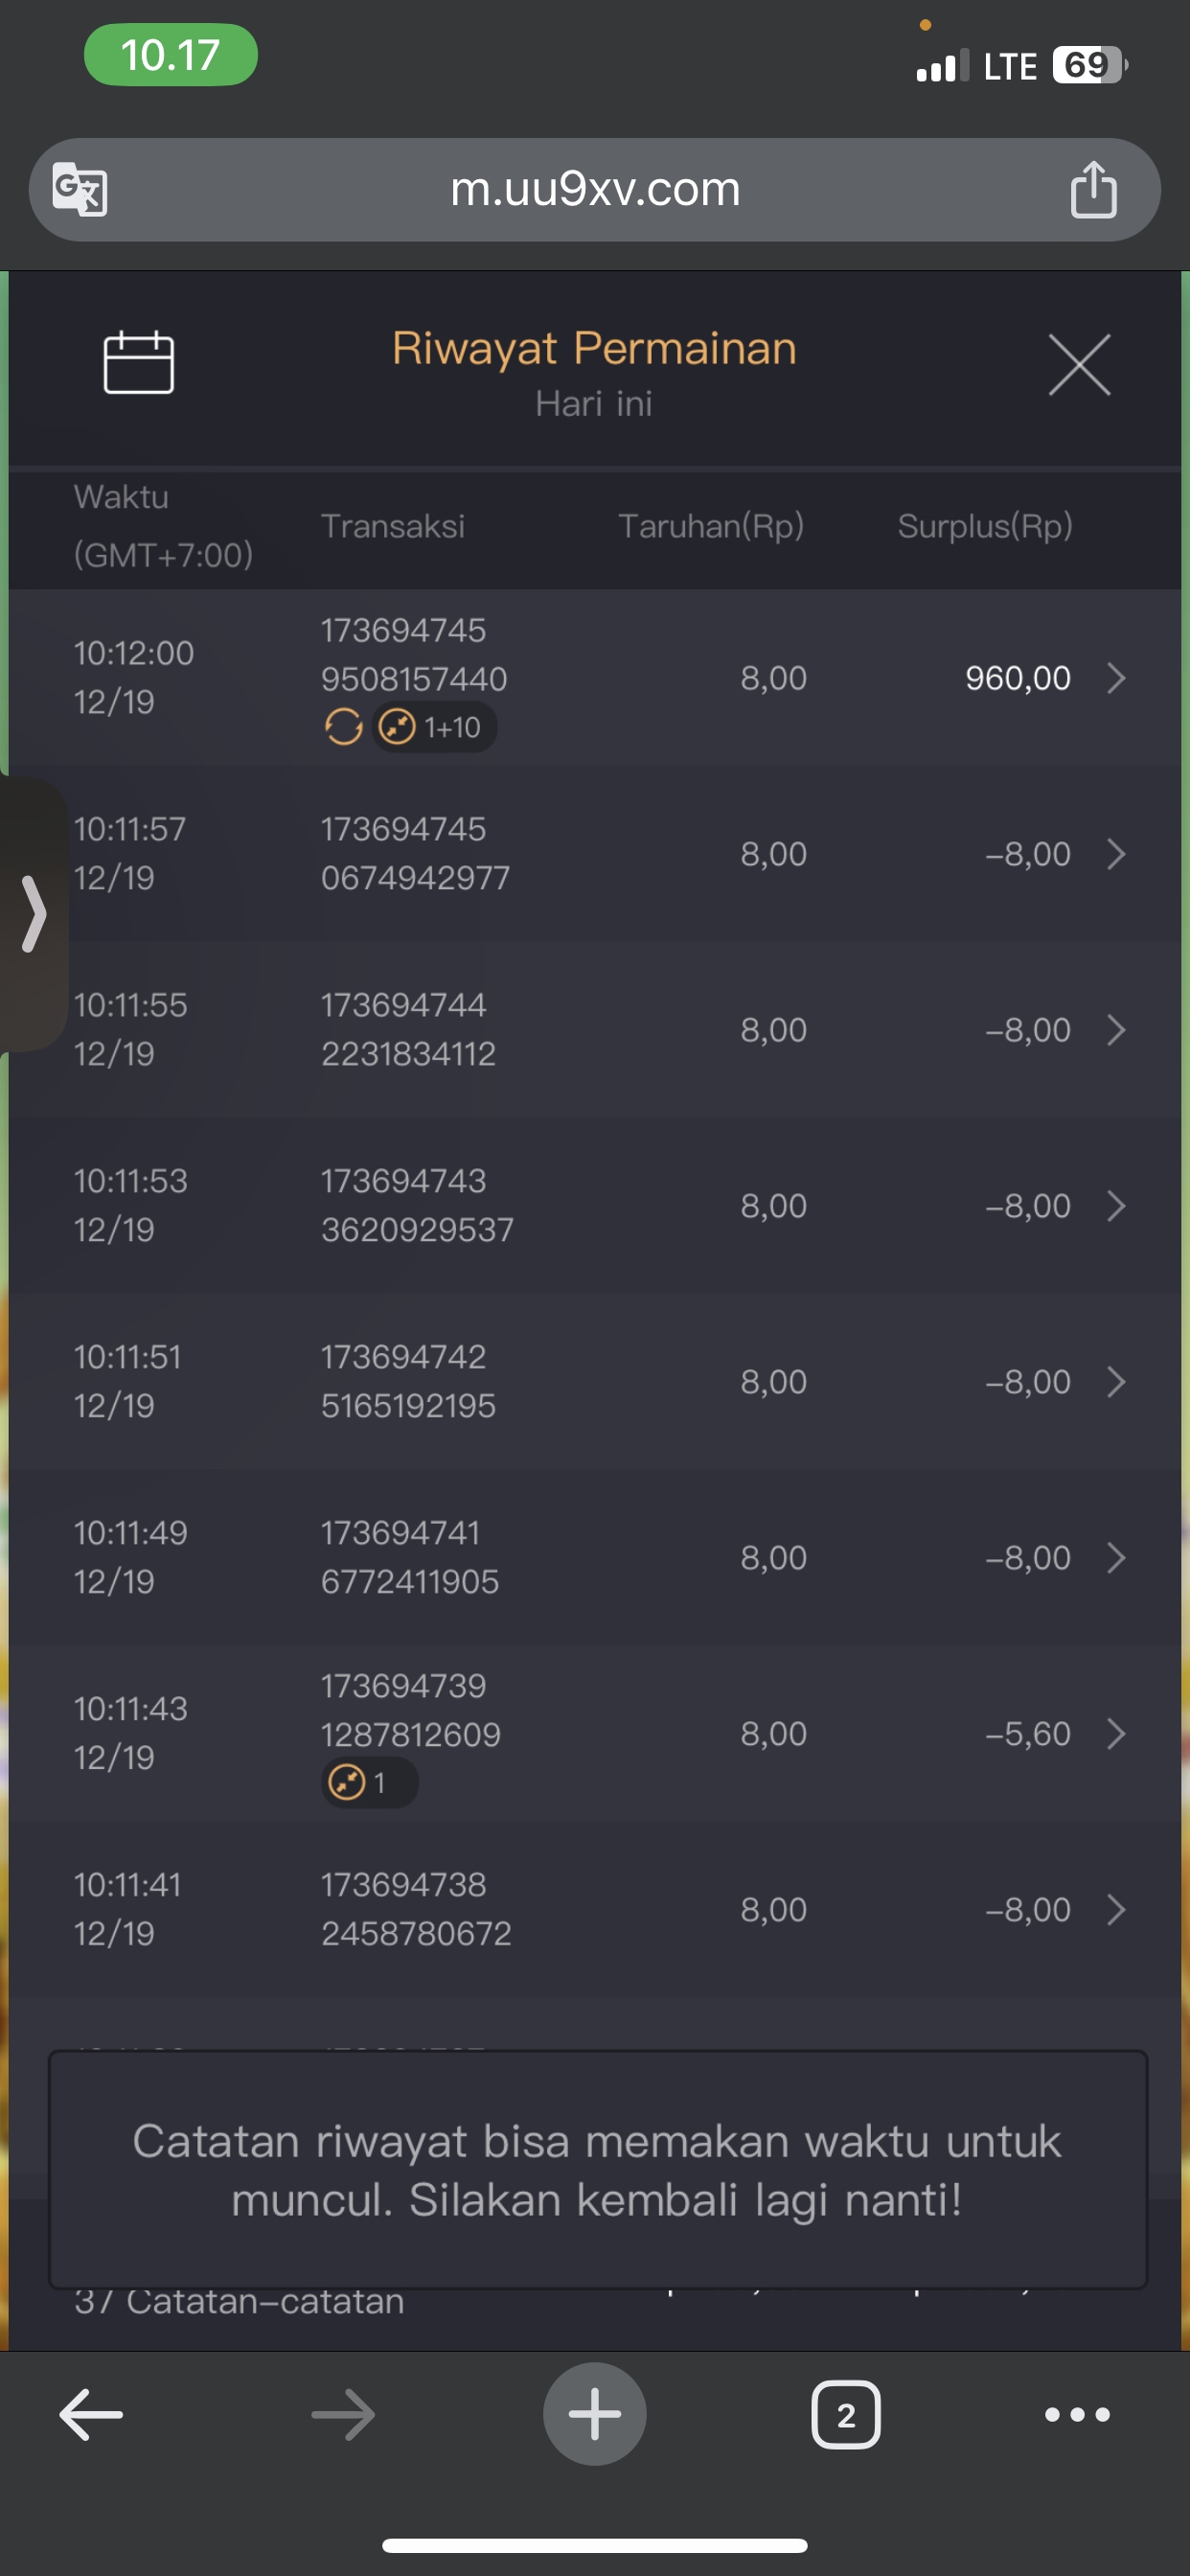Tap the 1+10 free spin badge
1190x2576 pixels.
[x=434, y=728]
